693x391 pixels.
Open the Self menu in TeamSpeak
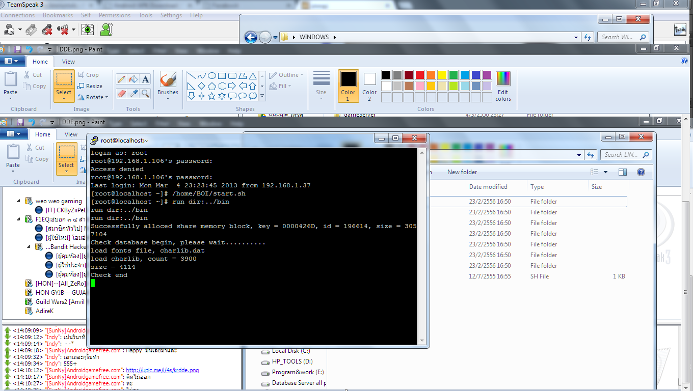pos(86,15)
